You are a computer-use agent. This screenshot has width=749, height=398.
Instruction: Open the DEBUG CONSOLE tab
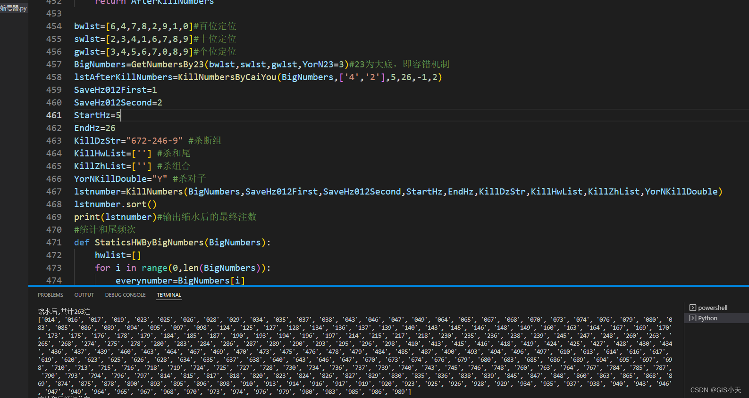[x=125, y=295]
